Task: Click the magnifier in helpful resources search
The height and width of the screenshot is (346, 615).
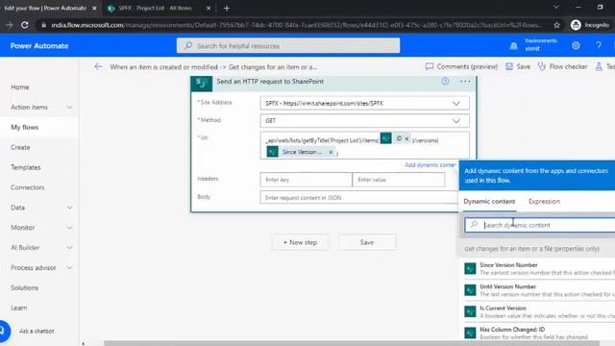Action: [188, 45]
